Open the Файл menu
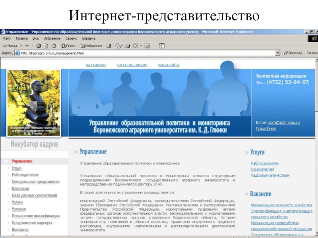This screenshot has width=318, height=238. (7, 38)
